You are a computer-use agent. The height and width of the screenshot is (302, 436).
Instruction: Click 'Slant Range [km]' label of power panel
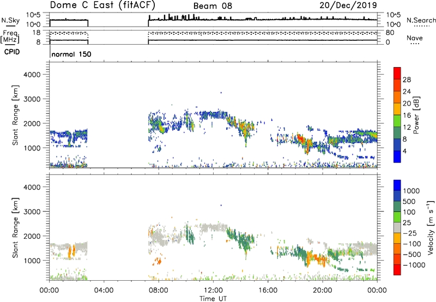(x=15, y=115)
